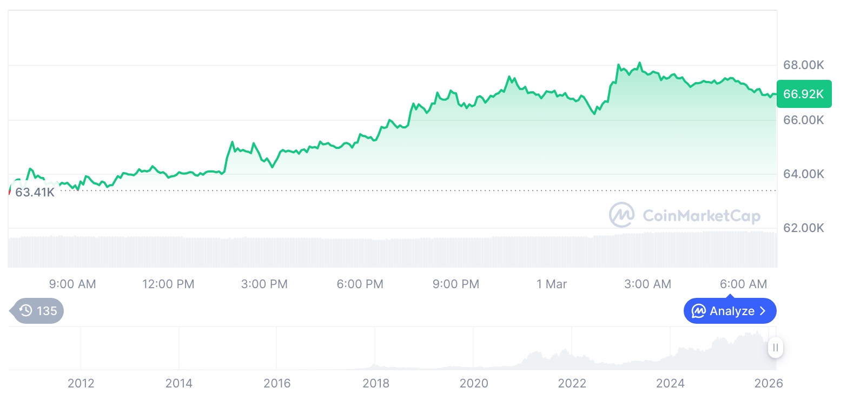Select the 1 Mar date axis label
The image size is (847, 395).
[x=552, y=284]
